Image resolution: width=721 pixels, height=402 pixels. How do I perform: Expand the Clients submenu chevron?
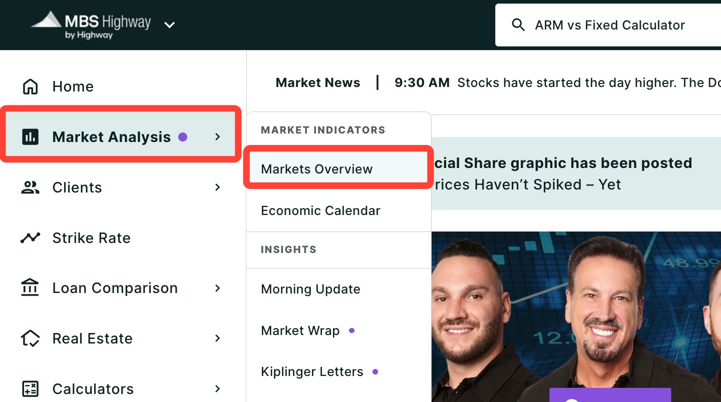click(x=217, y=187)
